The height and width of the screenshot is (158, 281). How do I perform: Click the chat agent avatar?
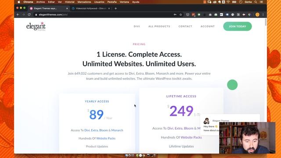point(206,121)
